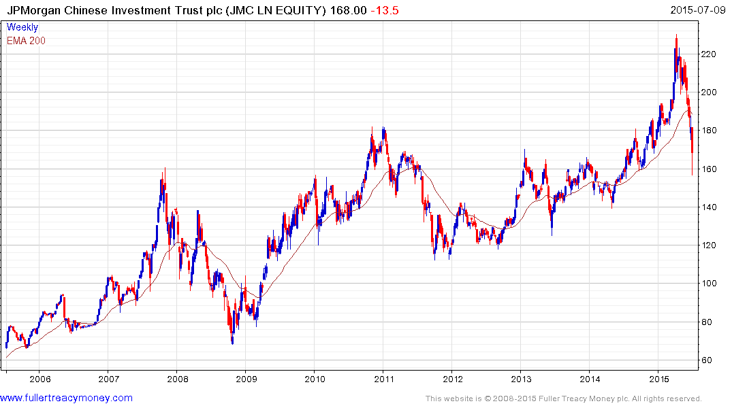Click the 2007 x-axis label

(x=109, y=379)
